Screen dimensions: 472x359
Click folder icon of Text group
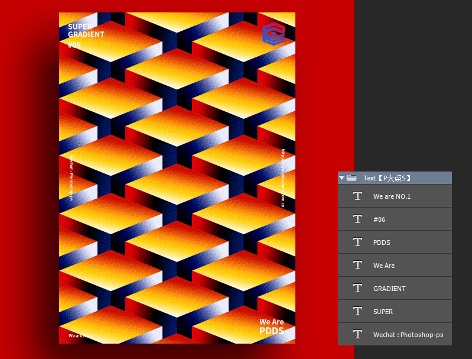click(351, 178)
